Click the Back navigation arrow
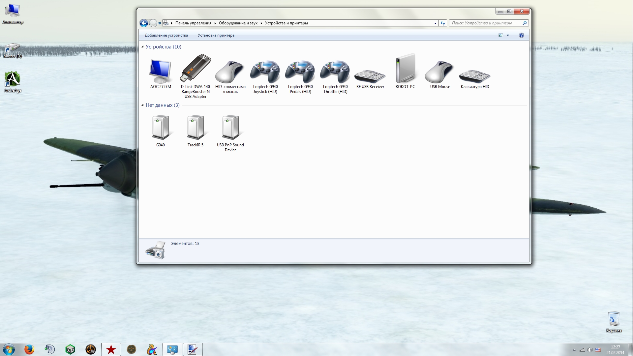The image size is (633, 356). point(144,23)
